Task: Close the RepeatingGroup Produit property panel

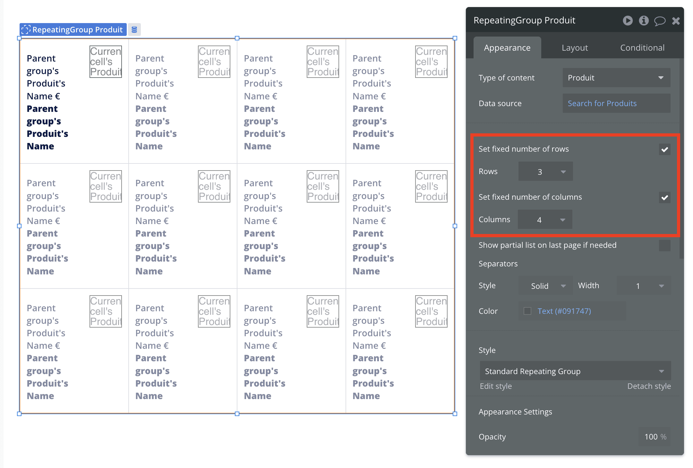Action: 676,21
